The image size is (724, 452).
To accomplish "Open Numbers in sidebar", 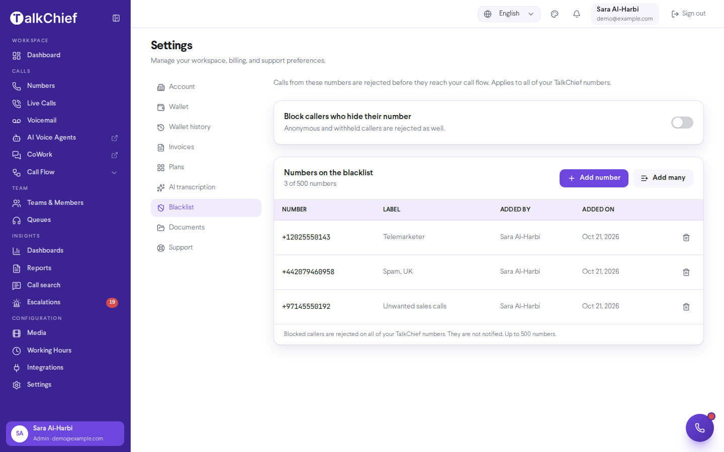I will (x=65, y=86).
